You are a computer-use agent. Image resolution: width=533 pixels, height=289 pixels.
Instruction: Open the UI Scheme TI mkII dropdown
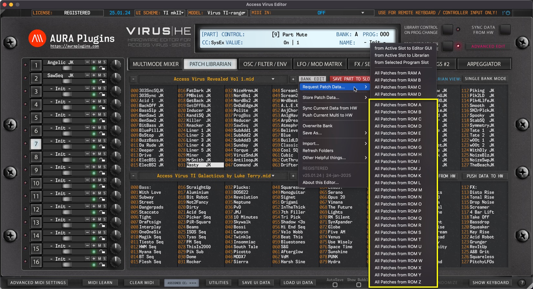[x=182, y=13]
